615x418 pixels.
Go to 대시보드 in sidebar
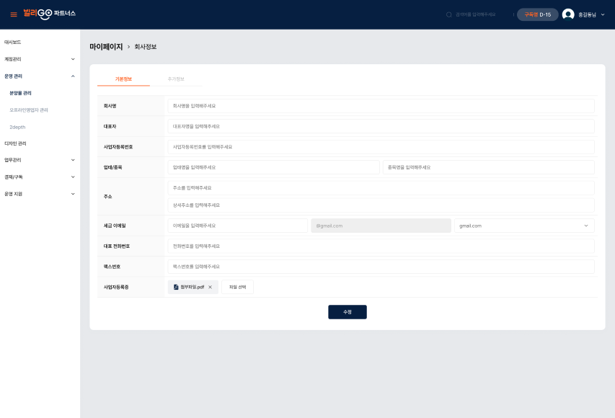(x=12, y=43)
